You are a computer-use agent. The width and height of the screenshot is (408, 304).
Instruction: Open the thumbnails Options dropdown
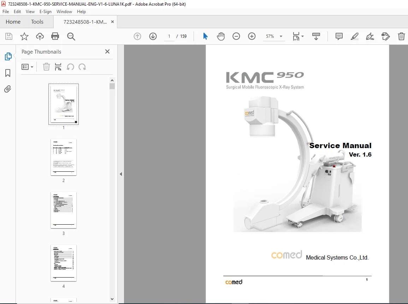pos(27,67)
